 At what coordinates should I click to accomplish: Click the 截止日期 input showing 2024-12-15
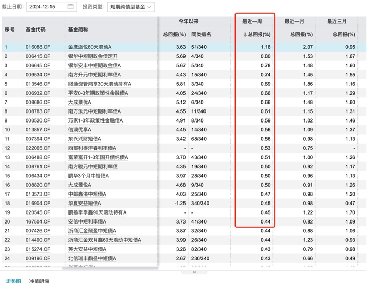point(52,7)
